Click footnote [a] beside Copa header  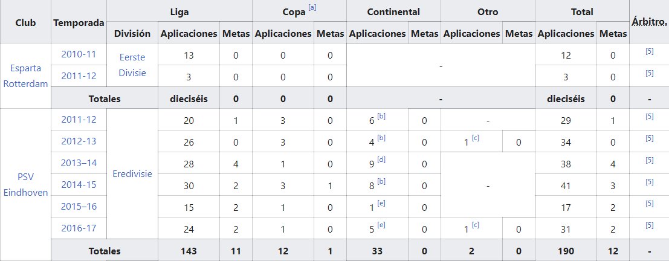click(312, 7)
